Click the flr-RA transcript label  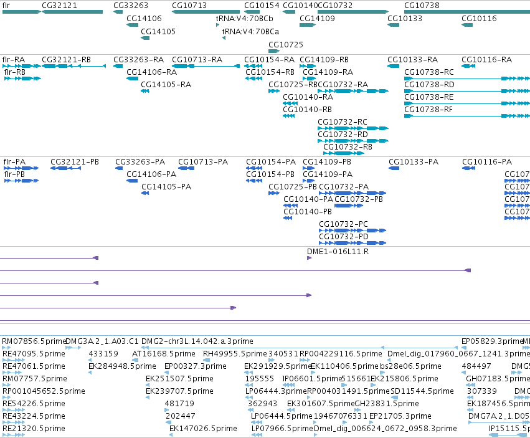14,60
